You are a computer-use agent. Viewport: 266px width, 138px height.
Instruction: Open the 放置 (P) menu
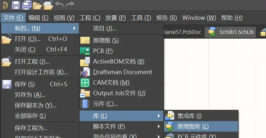(x=115, y=18)
